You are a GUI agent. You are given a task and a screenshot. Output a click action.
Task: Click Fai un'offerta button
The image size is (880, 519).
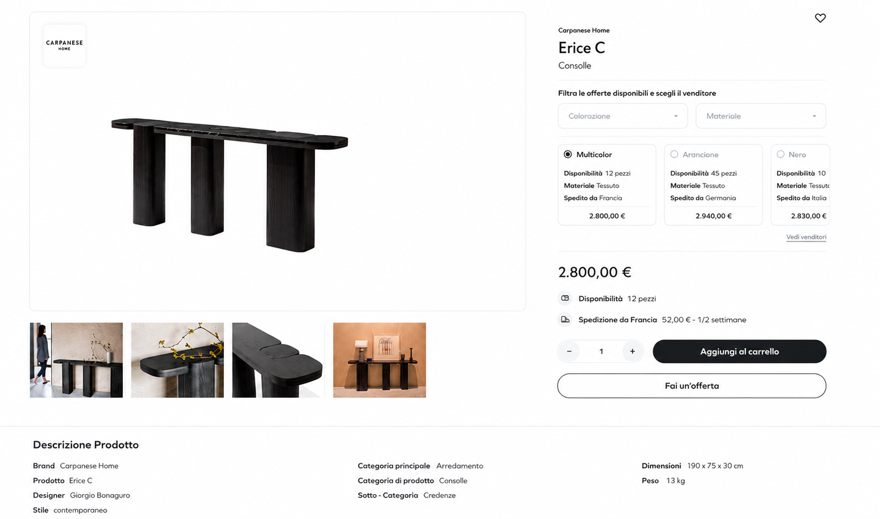click(691, 386)
